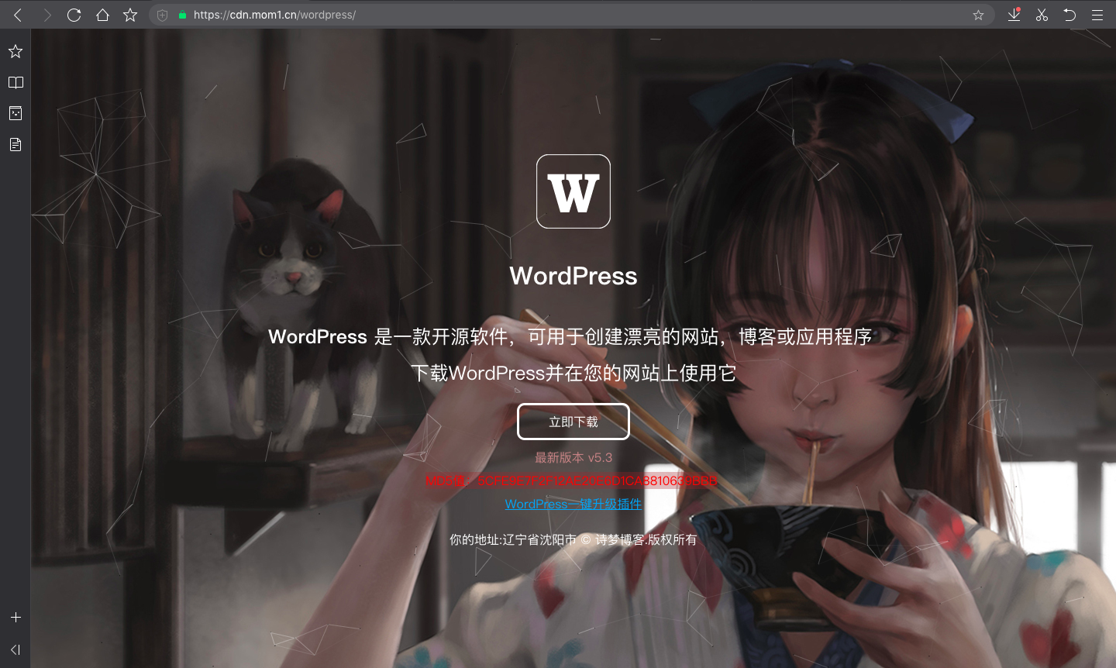View site info via green padlock
The image size is (1116, 668).
point(182,15)
